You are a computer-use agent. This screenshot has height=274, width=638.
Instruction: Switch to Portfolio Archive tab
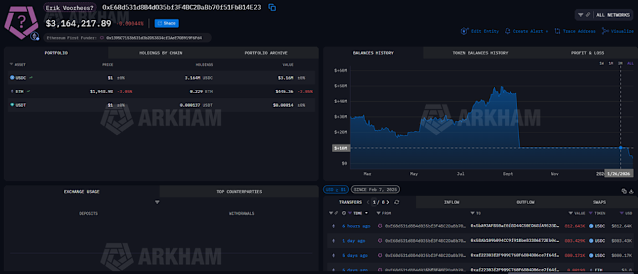(266, 53)
